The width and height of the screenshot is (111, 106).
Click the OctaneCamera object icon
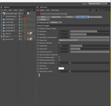(x=4, y=16)
